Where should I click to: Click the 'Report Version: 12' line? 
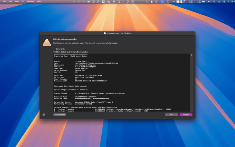click(x=65, y=79)
